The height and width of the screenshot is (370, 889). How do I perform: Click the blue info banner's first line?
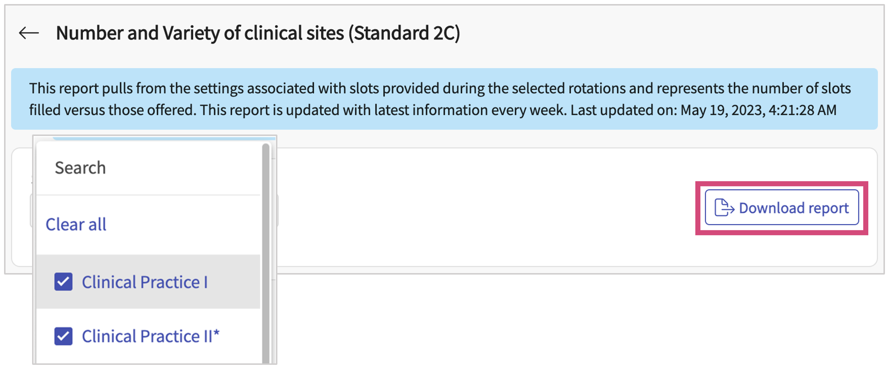pos(440,88)
